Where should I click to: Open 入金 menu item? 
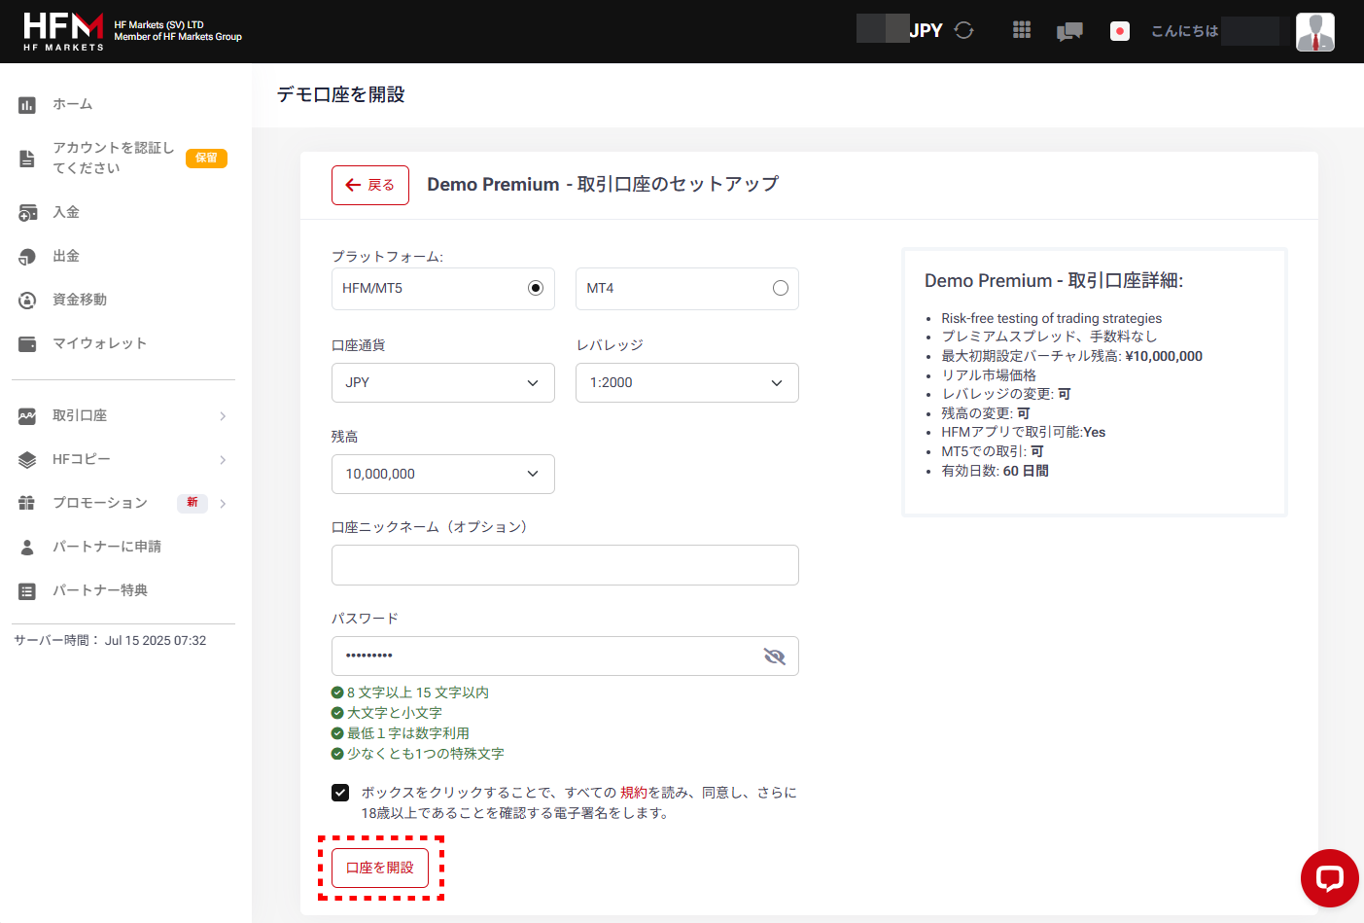tap(66, 212)
